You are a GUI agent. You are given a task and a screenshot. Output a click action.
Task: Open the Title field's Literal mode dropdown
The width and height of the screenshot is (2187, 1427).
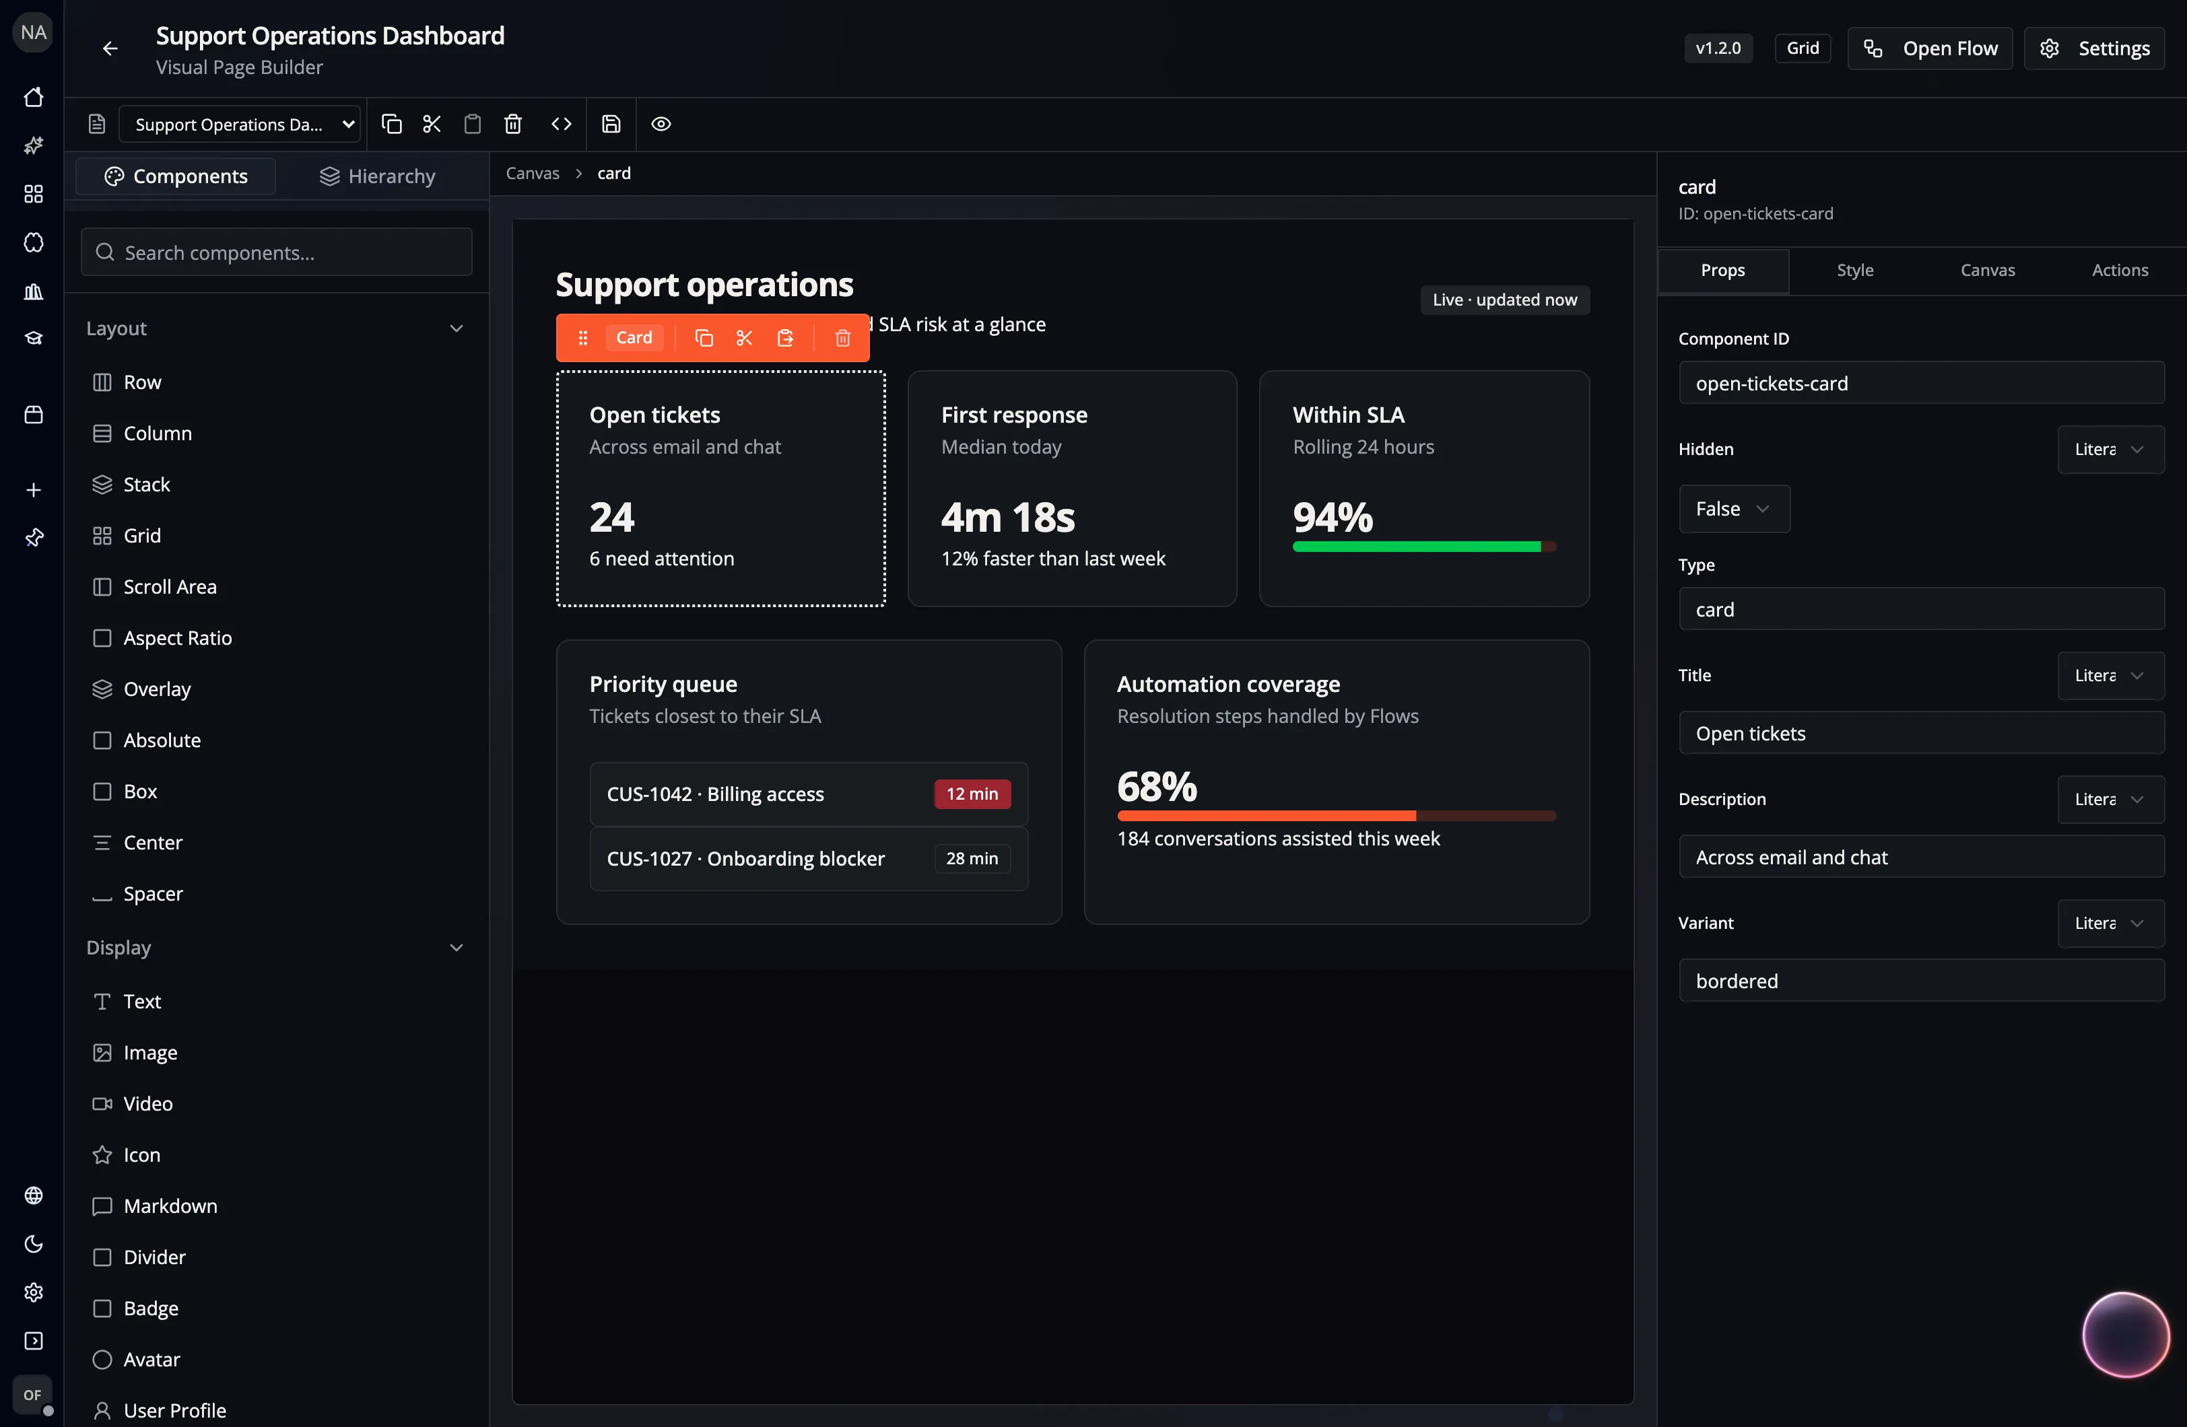coord(2111,675)
